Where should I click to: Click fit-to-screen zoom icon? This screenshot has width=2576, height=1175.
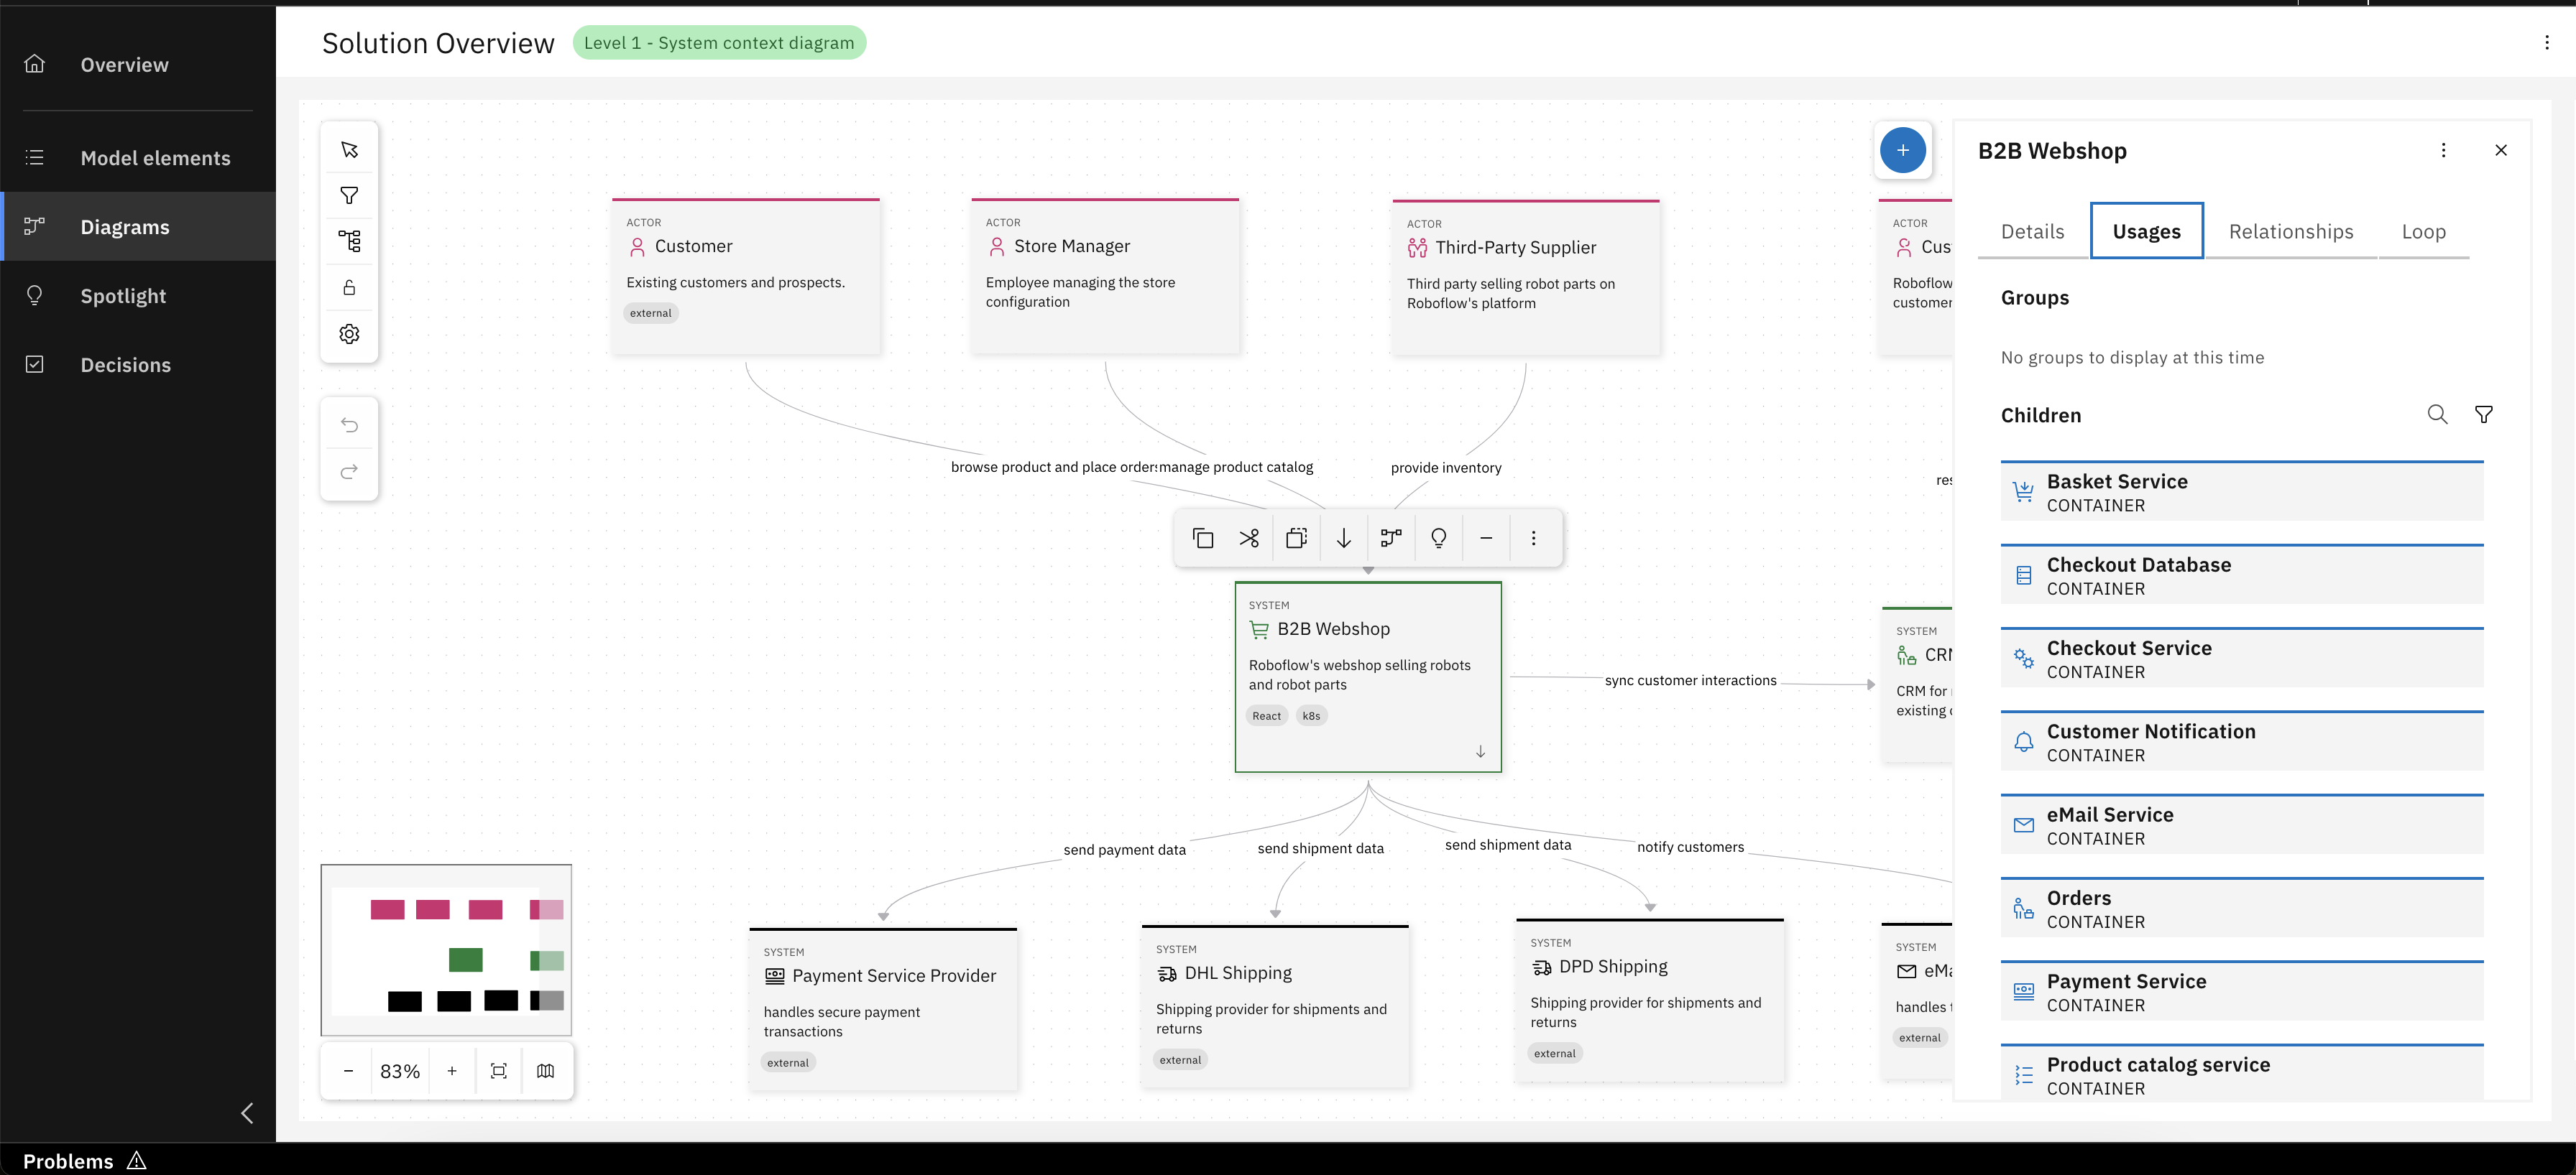point(499,1071)
